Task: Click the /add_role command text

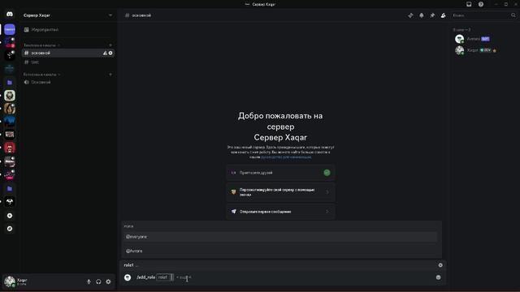Action: coord(145,277)
